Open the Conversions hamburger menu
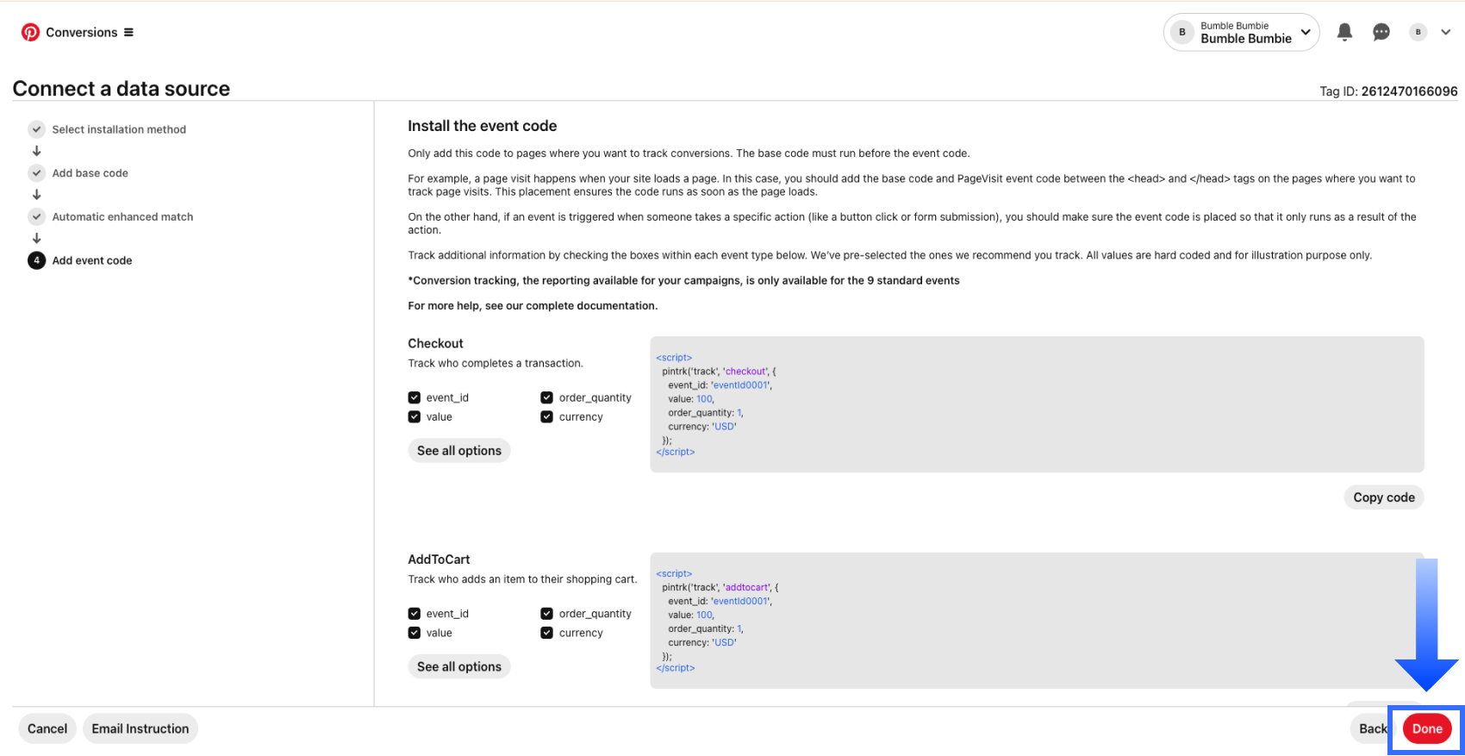This screenshot has width=1465, height=756. tap(128, 33)
